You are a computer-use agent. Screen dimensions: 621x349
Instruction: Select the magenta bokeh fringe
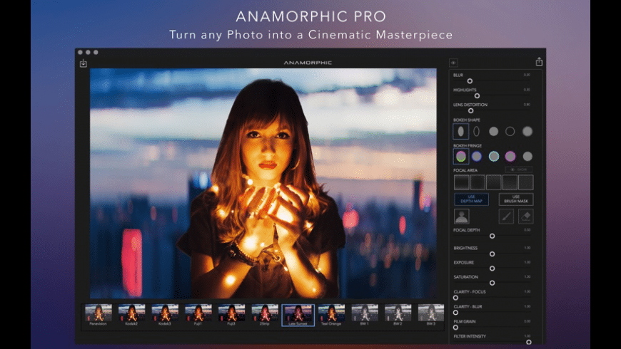[510, 157]
